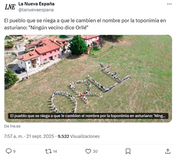Click the like count number 30
The height and width of the screenshot is (158, 174).
pyautogui.click(x=95, y=151)
